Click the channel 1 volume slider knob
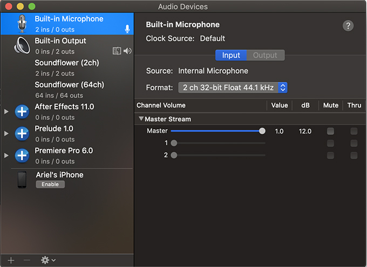 click(174, 143)
